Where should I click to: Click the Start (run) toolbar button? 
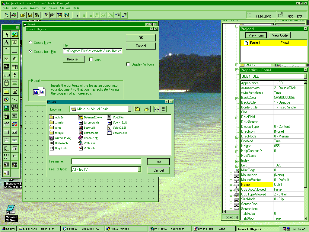[x=77, y=15]
